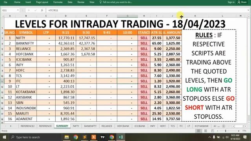251x141 pixels.
Task: Open Sublime Text icon in taskbar
Action: (x=85, y=137)
